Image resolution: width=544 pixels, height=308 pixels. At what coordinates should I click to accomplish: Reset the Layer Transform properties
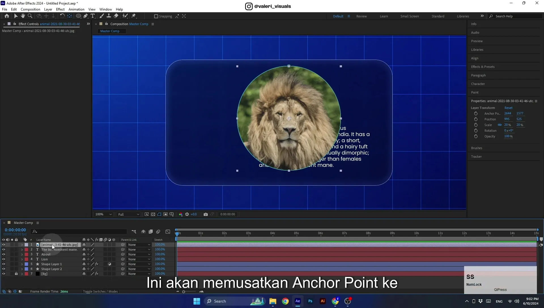[508, 108]
